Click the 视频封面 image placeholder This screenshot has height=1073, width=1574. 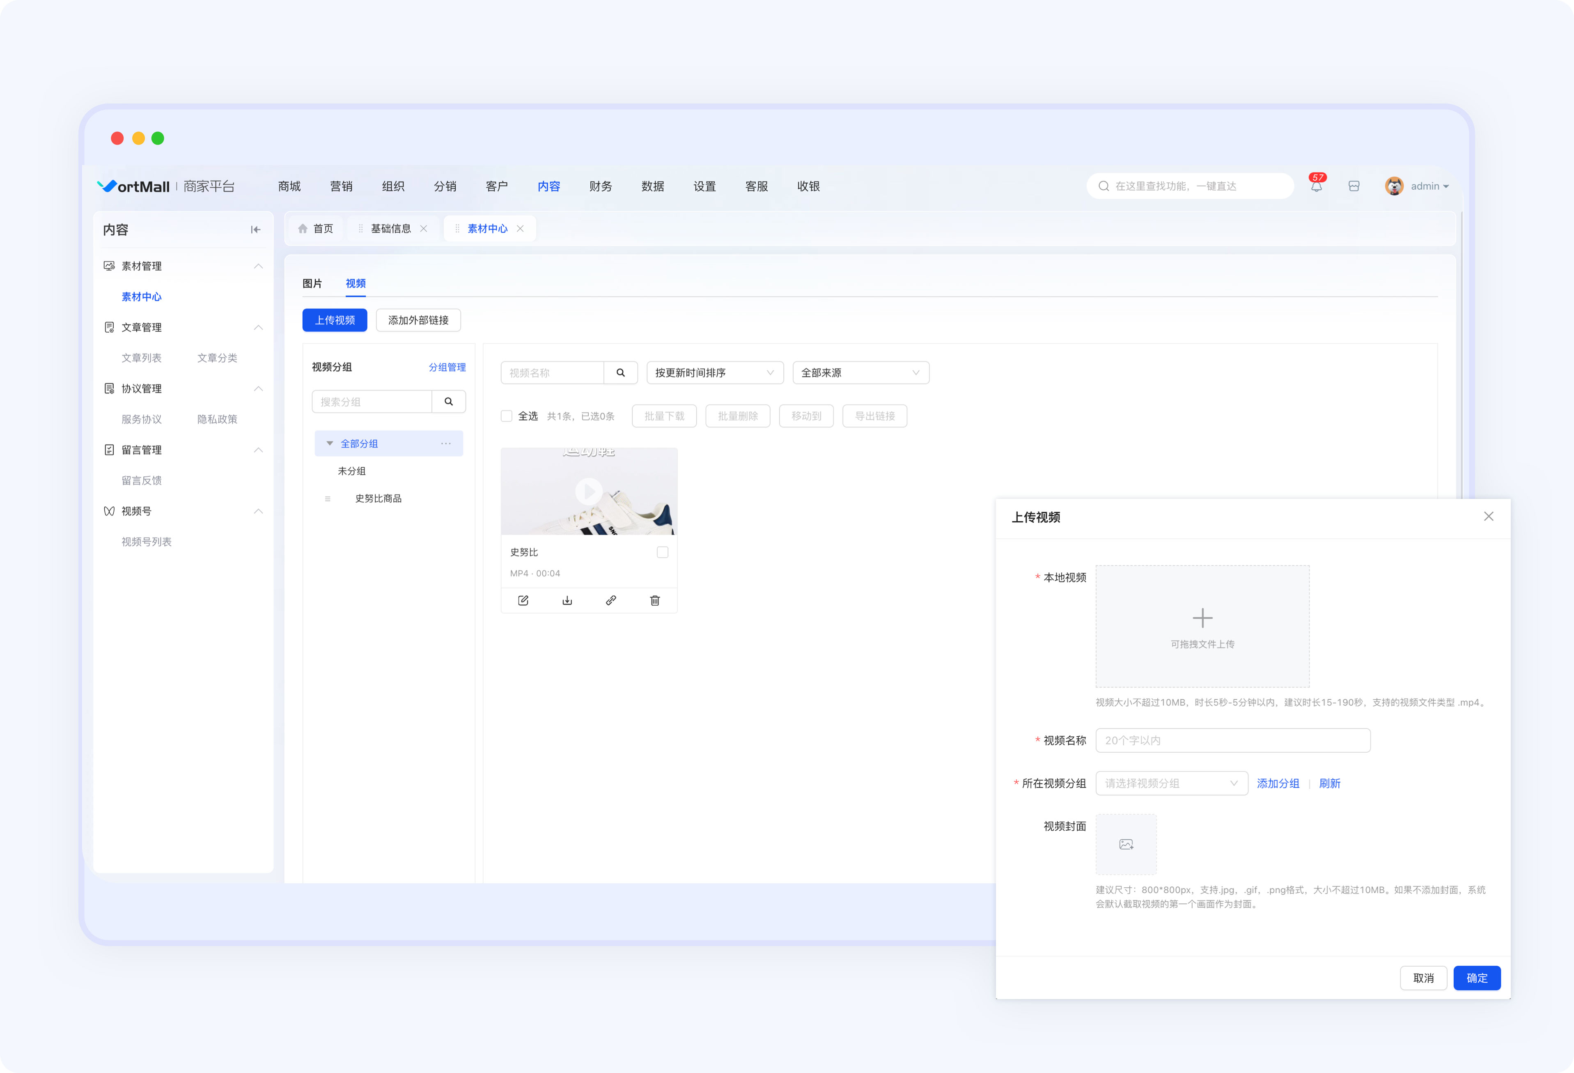point(1126,844)
